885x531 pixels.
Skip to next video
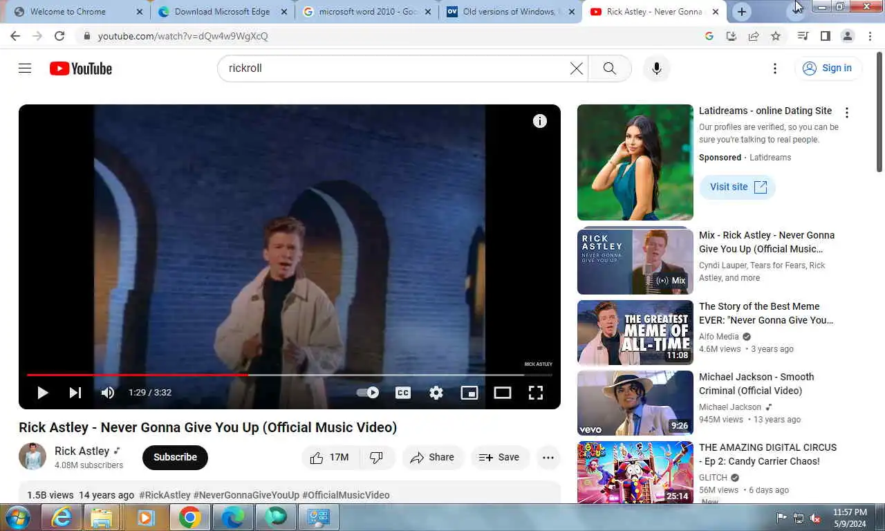click(x=75, y=393)
